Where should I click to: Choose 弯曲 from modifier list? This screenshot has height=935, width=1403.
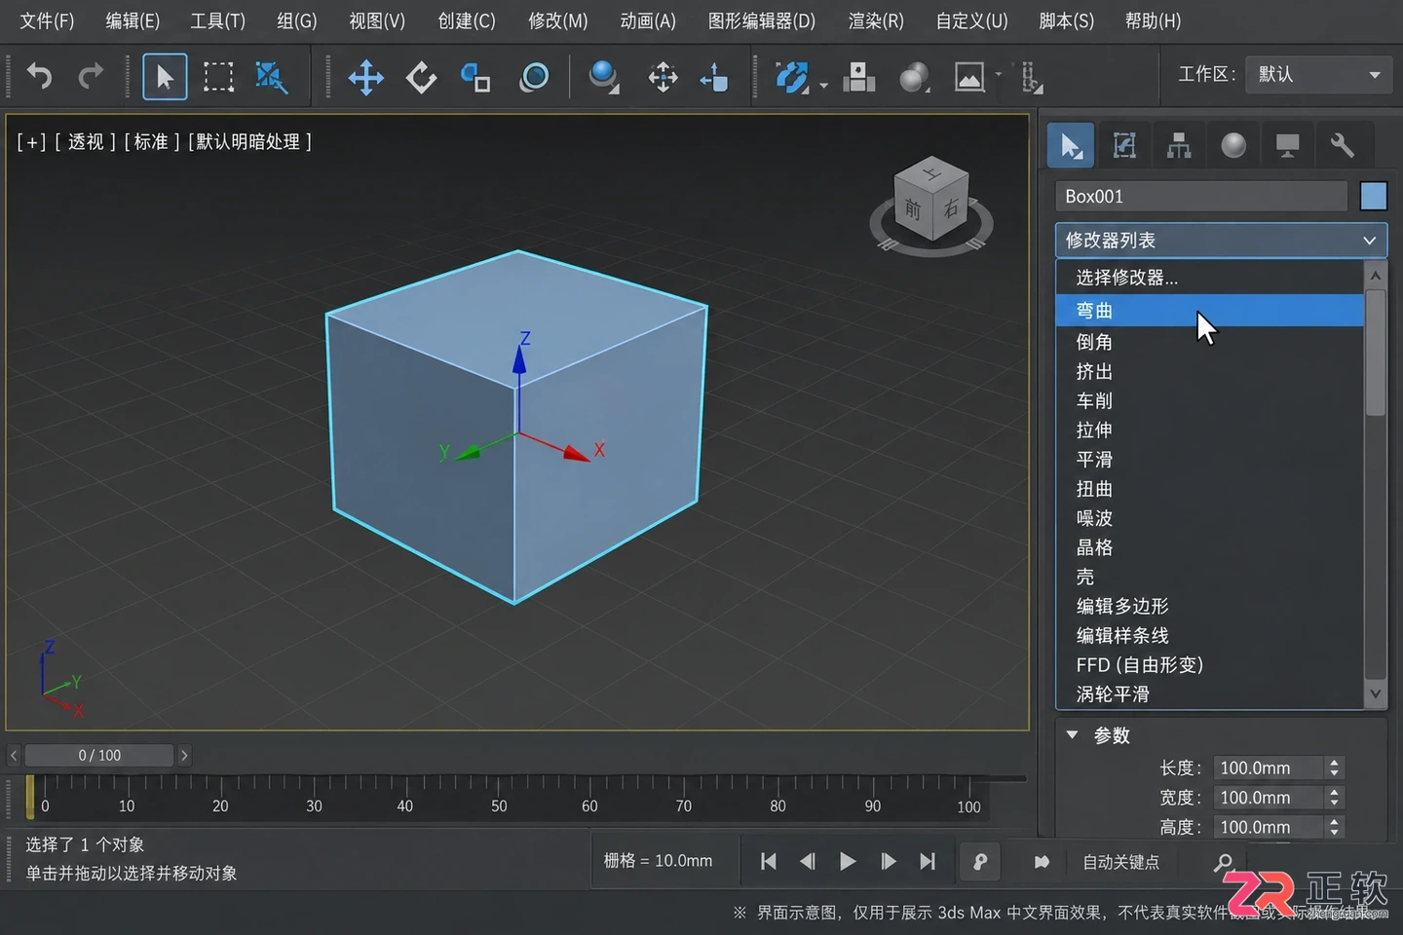tap(1209, 311)
